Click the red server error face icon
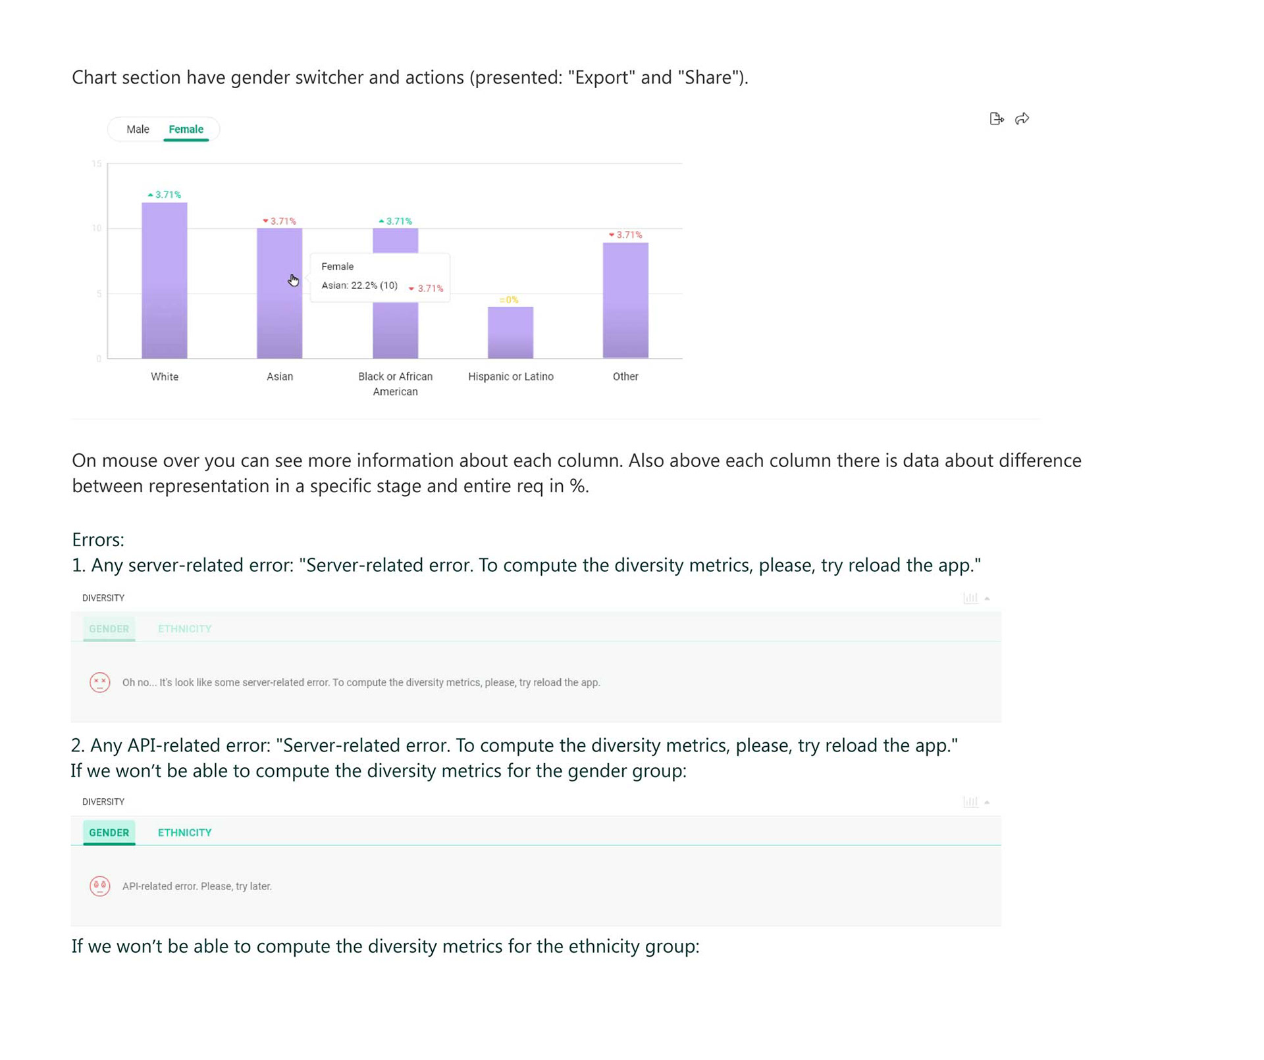This screenshot has width=1264, height=1060. click(x=99, y=682)
